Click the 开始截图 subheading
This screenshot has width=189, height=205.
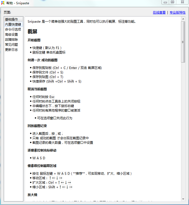click(34, 40)
